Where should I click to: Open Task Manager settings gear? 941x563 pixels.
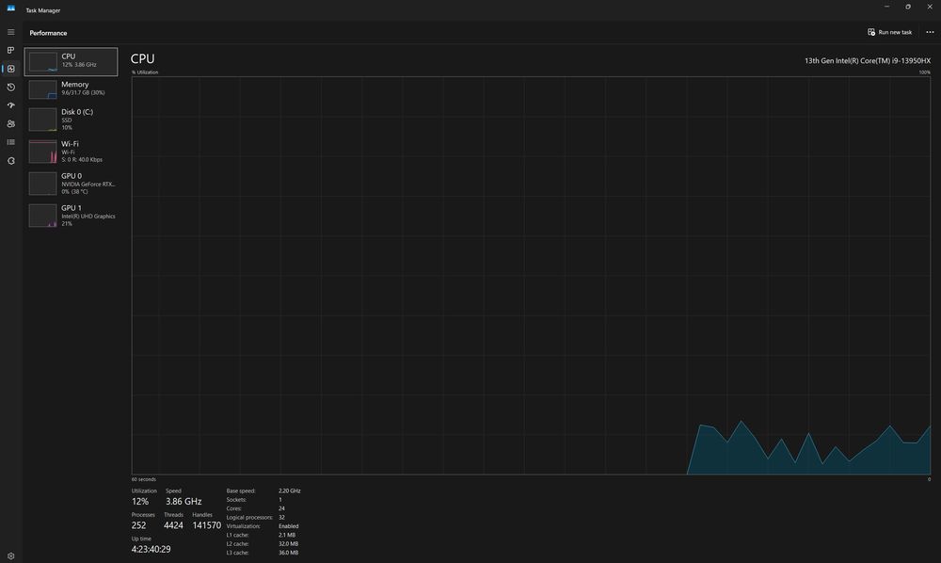[10, 555]
